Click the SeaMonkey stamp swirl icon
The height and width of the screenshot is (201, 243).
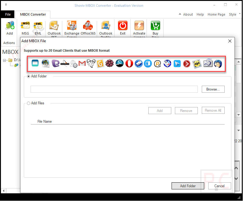tap(208, 63)
